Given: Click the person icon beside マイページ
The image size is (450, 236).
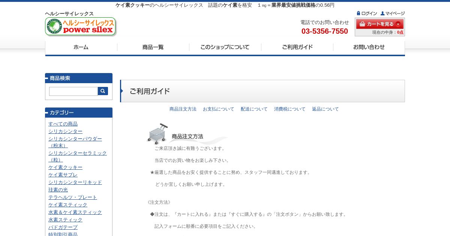Looking at the screenshot, I should (382, 13).
